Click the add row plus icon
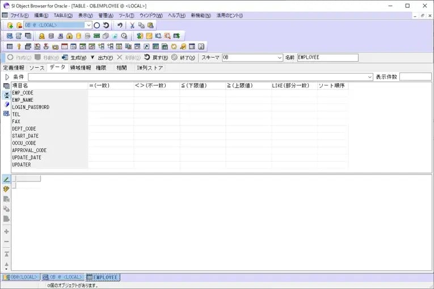 click(x=7, y=231)
